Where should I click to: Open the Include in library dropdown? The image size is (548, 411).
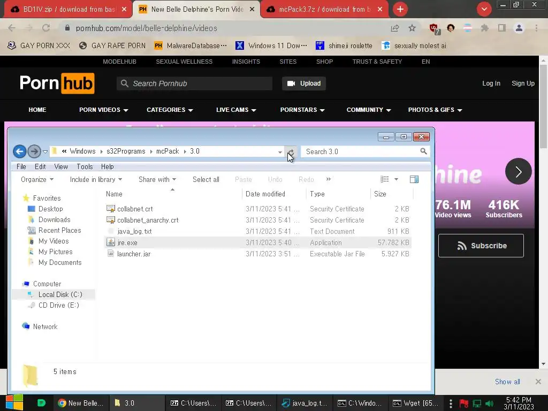[x=96, y=179]
